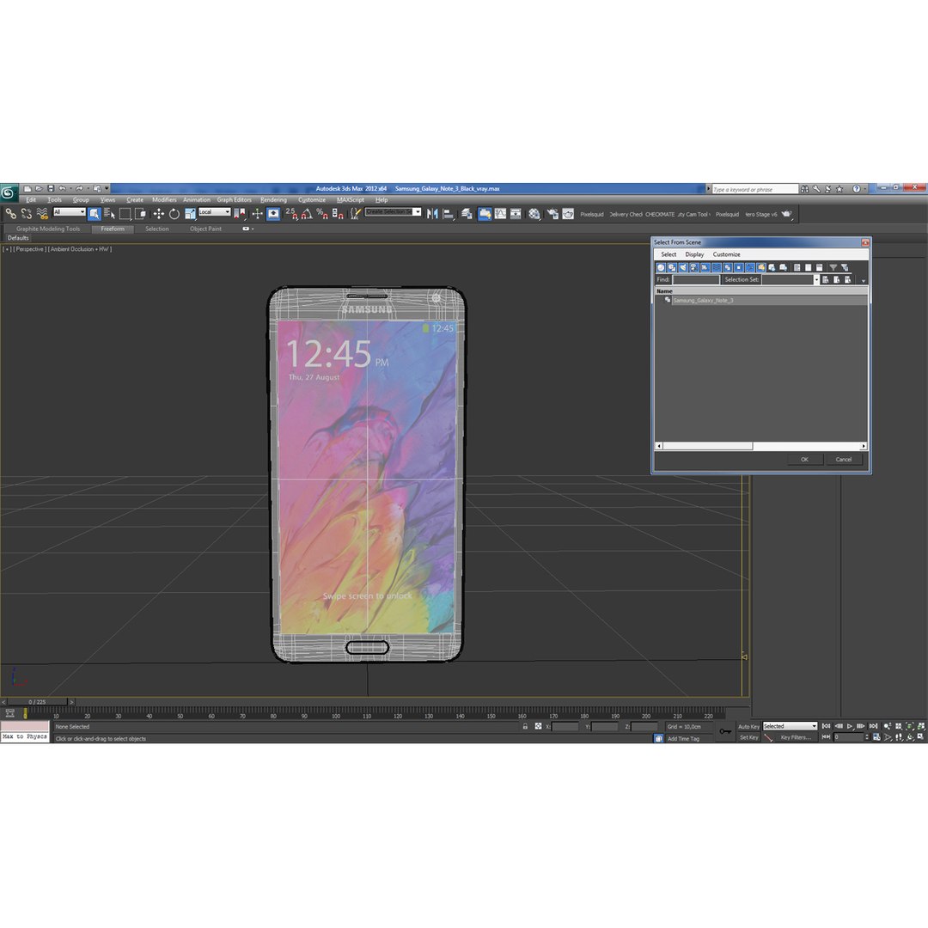Screen dimensions: 928x928
Task: Open Render Setup teapot icon
Action: tap(553, 214)
